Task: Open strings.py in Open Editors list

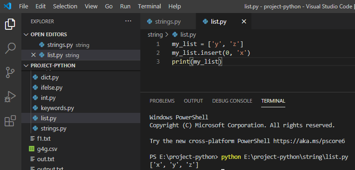Action: coord(81,45)
